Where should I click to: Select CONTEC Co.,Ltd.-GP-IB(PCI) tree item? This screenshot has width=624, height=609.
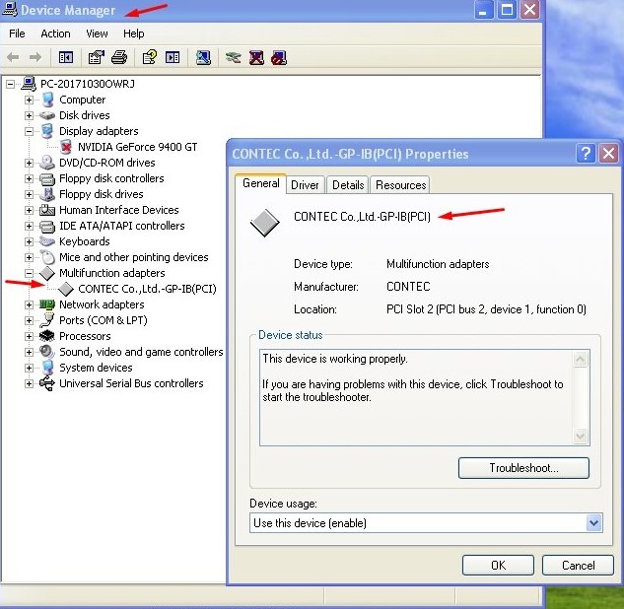tap(147, 289)
